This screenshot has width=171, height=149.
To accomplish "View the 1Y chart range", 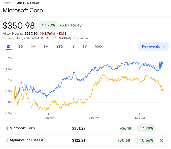I will coord(73,47).
